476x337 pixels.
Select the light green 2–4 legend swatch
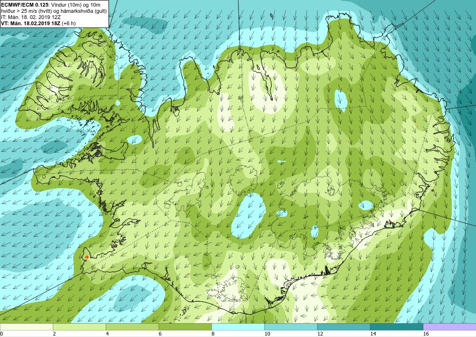coord(79,327)
